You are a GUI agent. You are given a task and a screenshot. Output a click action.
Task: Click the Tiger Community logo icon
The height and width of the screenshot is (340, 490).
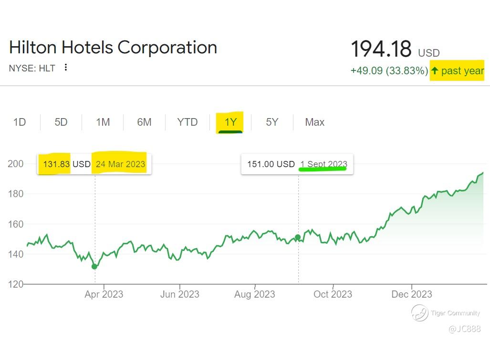pos(419,313)
